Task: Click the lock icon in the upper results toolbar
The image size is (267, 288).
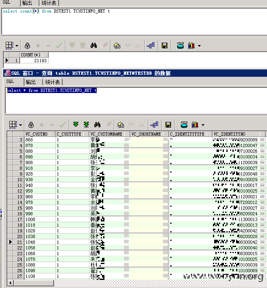Action: 27,45
